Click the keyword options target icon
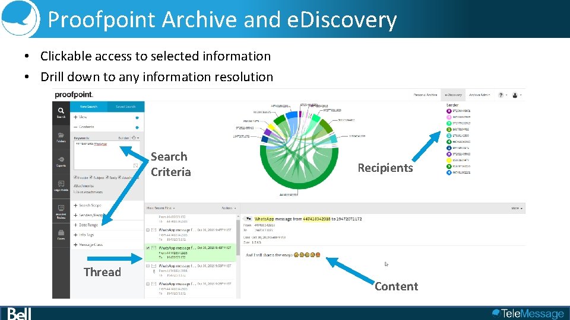This screenshot has width=570, height=320. click(x=134, y=138)
